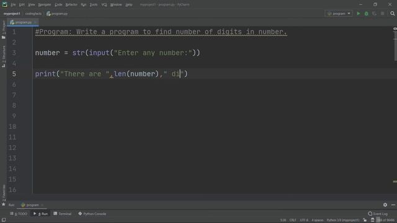Screen dimensions: 397x223
Task: Click the line:column position indicator
Action: click(283, 221)
